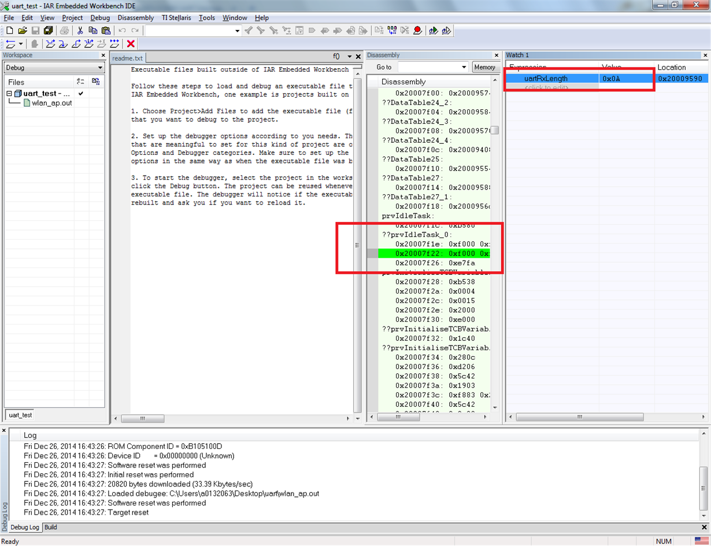711x546 pixels.
Task: Click the Download and Debug icon
Action: 433,31
